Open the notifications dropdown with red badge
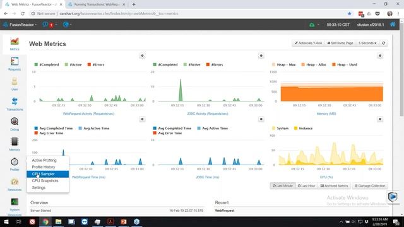This screenshot has height=227, width=404. point(50,25)
